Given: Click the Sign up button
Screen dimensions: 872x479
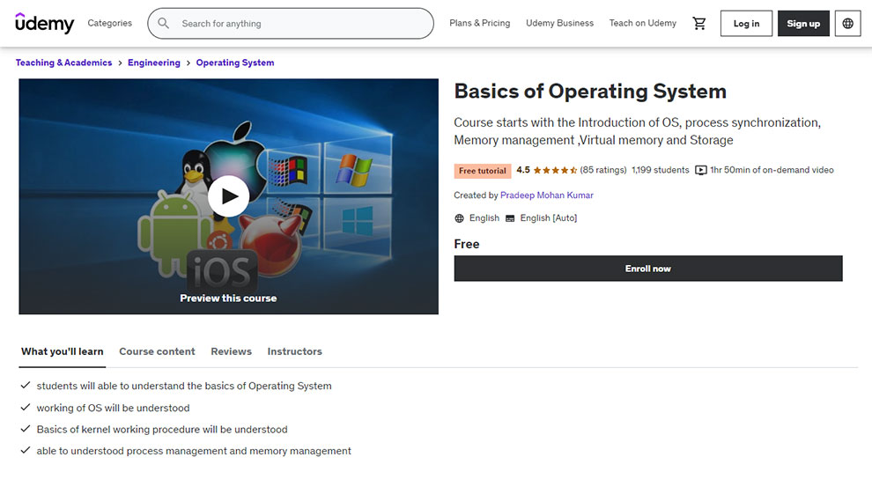Looking at the screenshot, I should 803,24.
